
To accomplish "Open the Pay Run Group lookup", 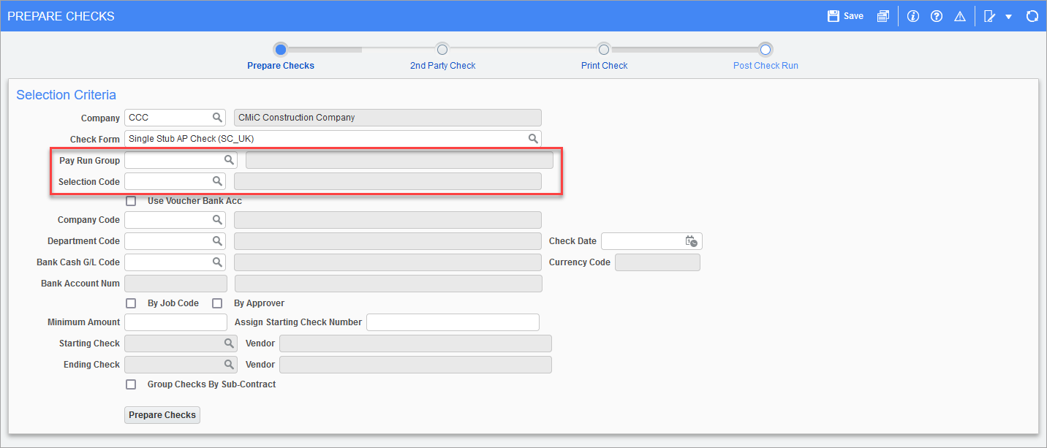I will point(230,159).
